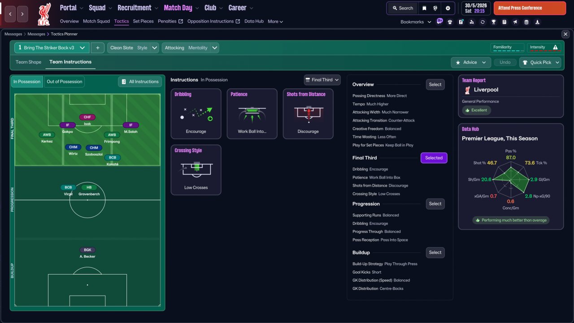Open the Data Hub tab
This screenshot has width=574, height=323.
click(x=254, y=21)
